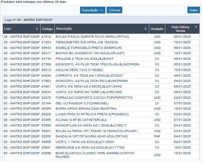The width and height of the screenshot is (202, 162).
Task: Click product code 02164
Action: coord(46,103)
